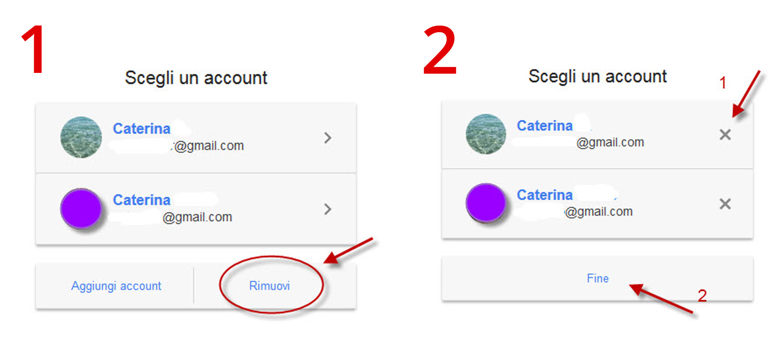Click the Caterina name label in panel 2

pyautogui.click(x=545, y=125)
